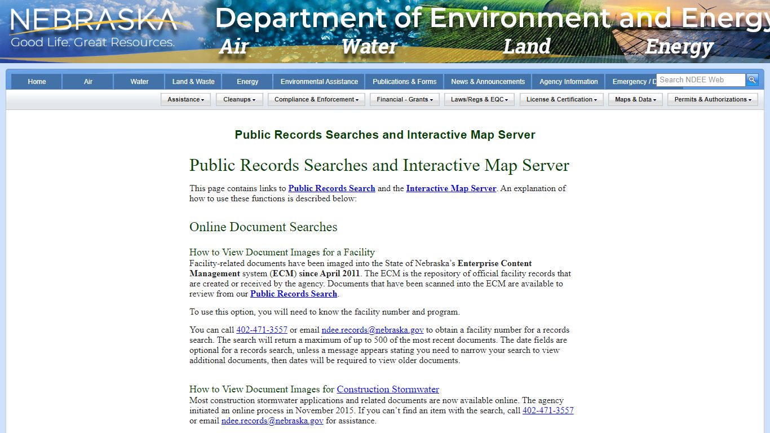Open the Air menu tab

pos(88,82)
